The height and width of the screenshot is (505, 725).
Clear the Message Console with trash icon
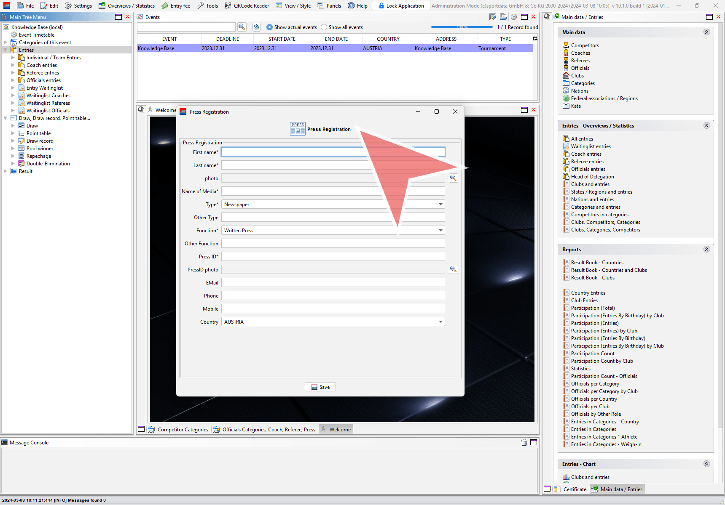click(x=524, y=442)
